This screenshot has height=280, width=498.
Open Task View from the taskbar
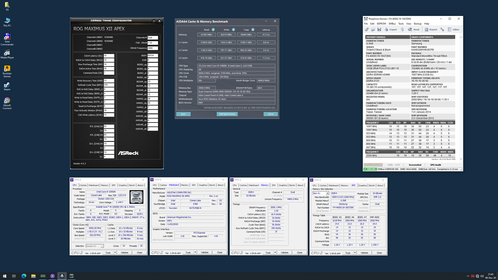tap(14, 276)
